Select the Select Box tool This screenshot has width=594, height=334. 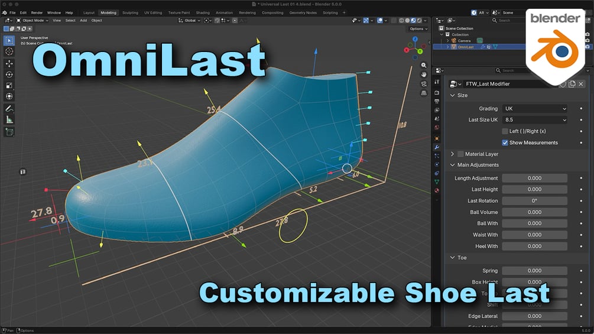point(9,41)
